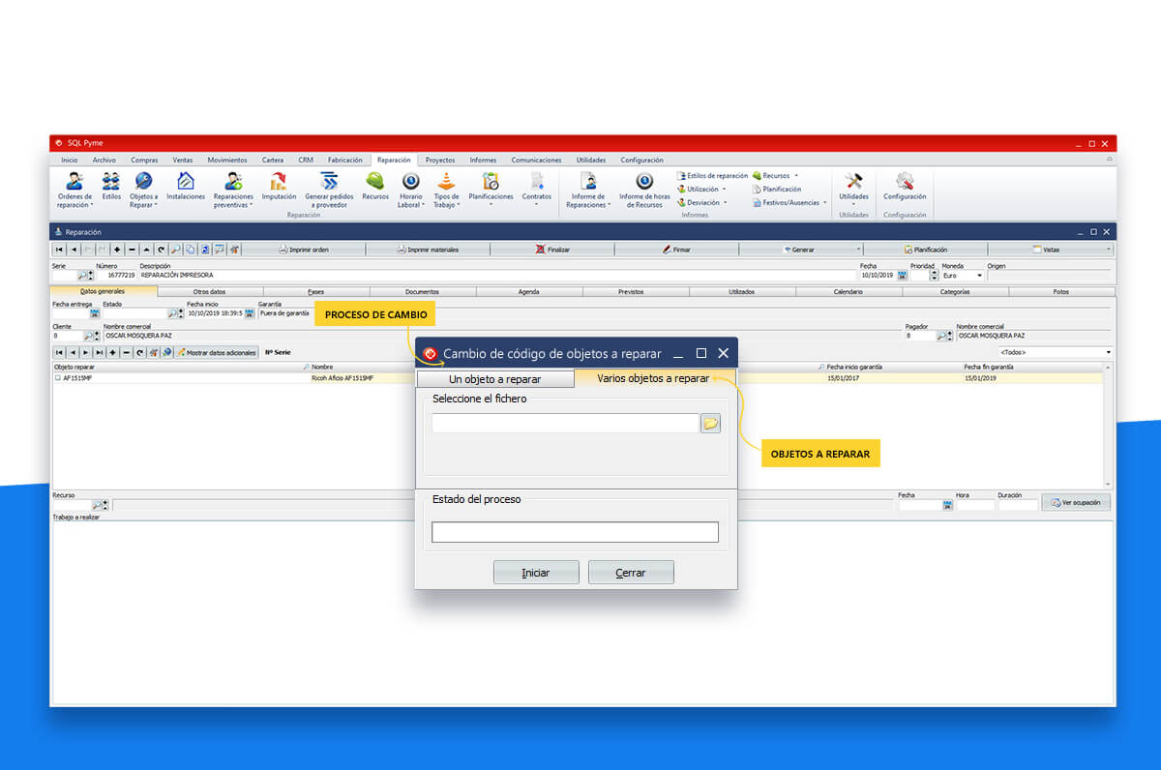Click the Cerrar button in dialog
Screen dimensions: 1161x770
[x=631, y=573]
